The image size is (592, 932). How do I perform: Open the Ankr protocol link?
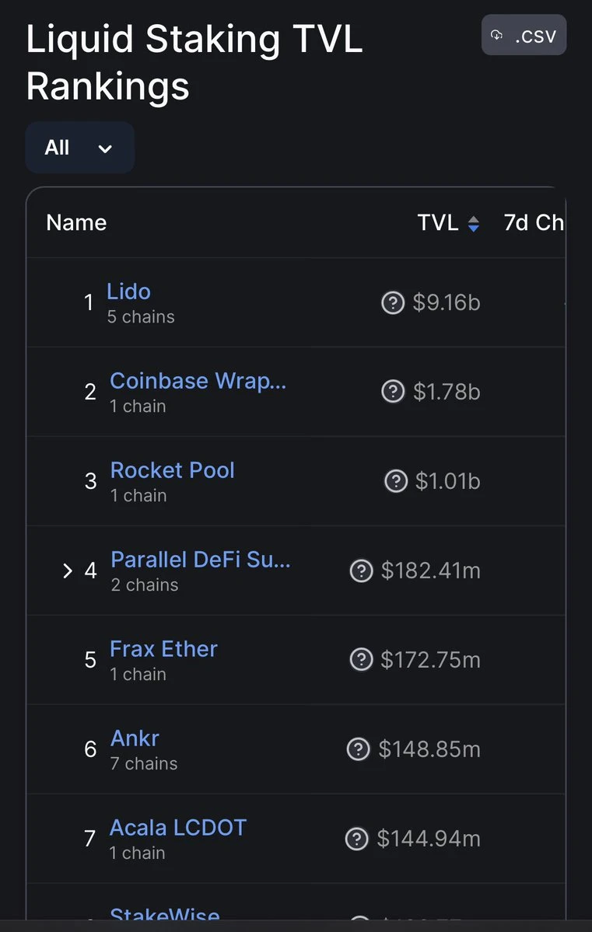[135, 738]
